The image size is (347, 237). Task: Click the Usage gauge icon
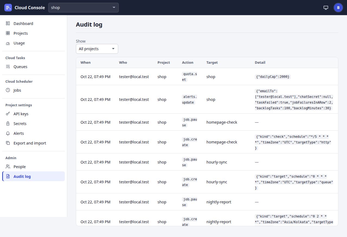click(8, 43)
